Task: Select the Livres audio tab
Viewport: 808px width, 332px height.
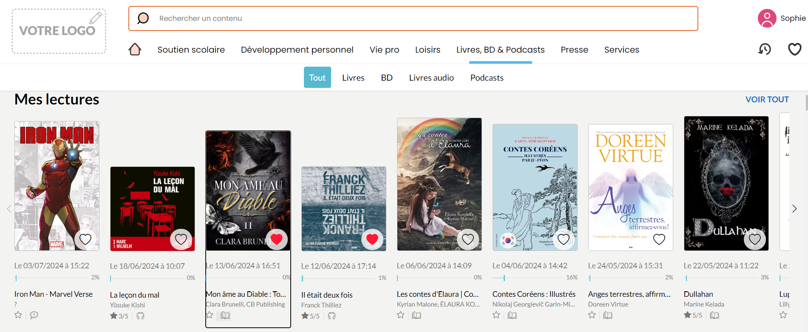Action: [x=431, y=78]
